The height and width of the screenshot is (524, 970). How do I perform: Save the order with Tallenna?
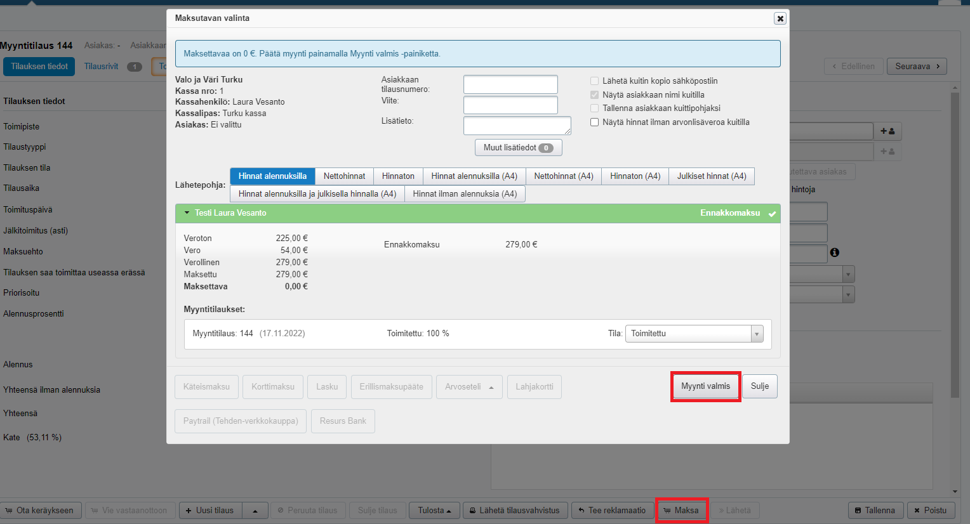coord(875,510)
